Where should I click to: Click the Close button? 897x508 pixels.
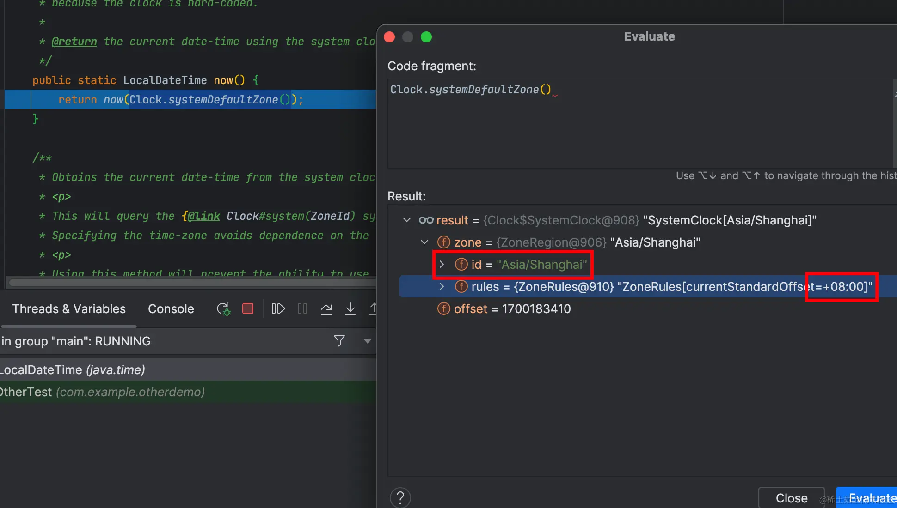point(791,498)
